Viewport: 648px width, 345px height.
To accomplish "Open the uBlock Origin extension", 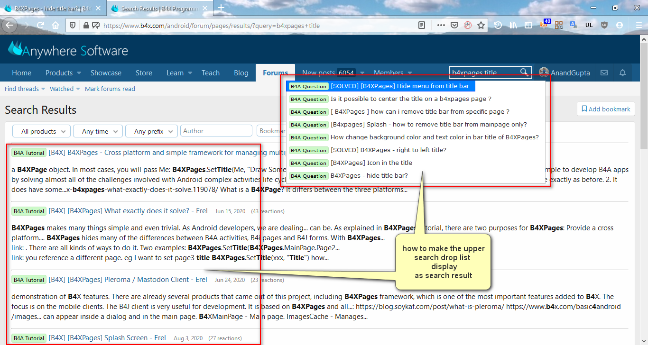I will click(x=604, y=25).
